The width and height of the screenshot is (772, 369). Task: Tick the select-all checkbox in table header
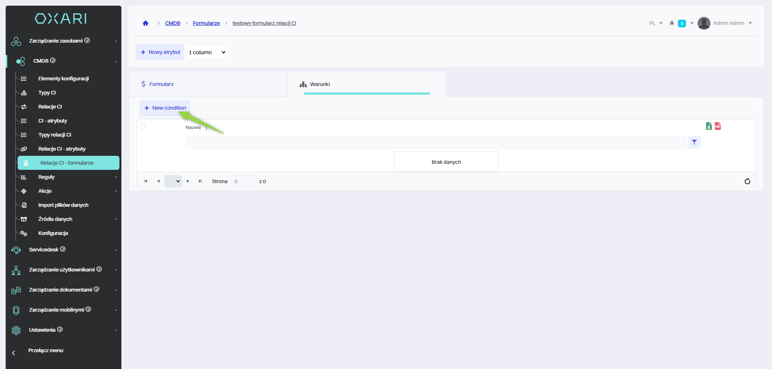(143, 127)
